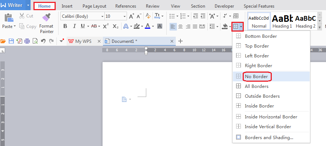The height and width of the screenshot is (146, 326).
Task: Select No Border from the borders menu
Action: [x=256, y=77]
